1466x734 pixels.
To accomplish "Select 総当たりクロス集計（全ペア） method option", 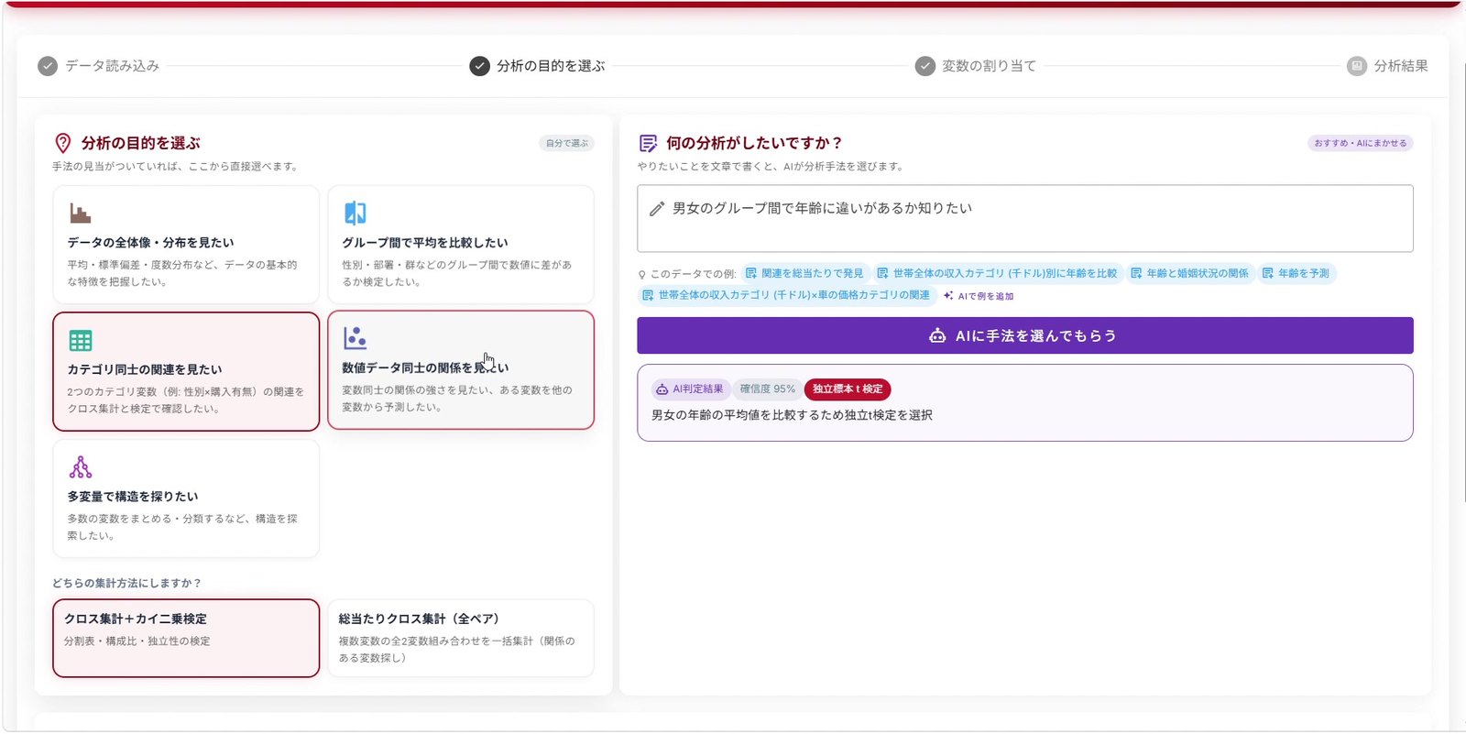I will [461, 638].
